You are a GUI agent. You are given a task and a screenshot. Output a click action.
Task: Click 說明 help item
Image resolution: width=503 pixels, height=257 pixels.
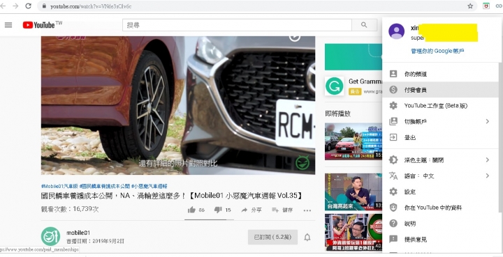pos(441,224)
